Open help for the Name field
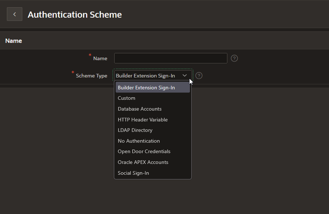The image size is (329, 214). (234, 58)
